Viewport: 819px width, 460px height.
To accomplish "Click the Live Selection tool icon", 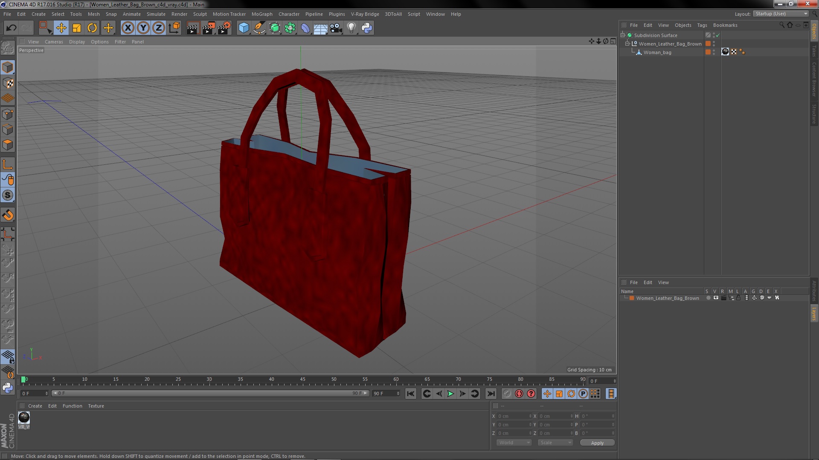I will [45, 28].
